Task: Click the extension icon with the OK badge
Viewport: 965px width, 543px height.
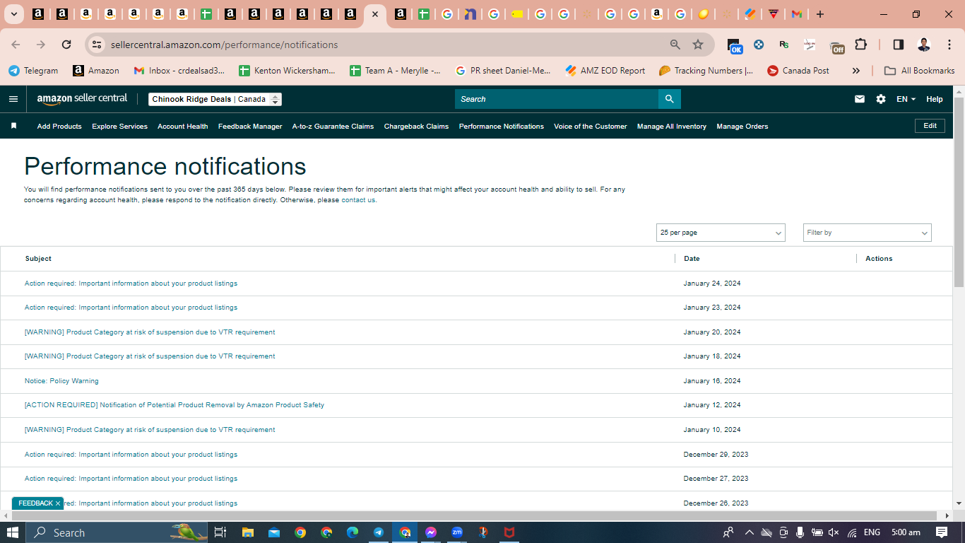Action: click(734, 46)
